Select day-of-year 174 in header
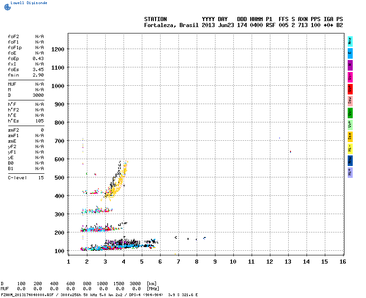 (242, 25)
